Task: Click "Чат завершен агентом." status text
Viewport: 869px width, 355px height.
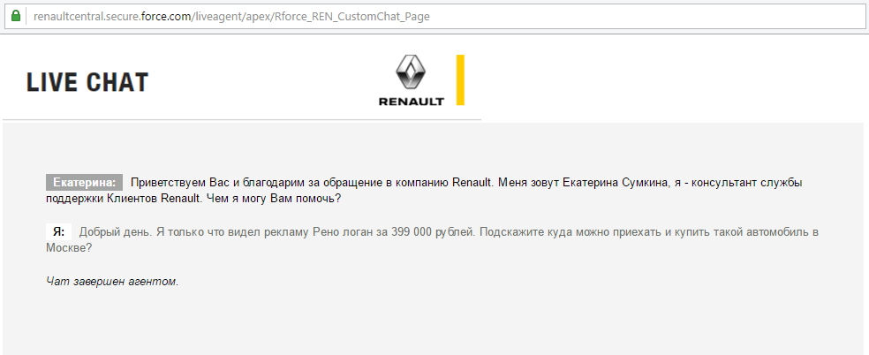Action: [x=112, y=282]
